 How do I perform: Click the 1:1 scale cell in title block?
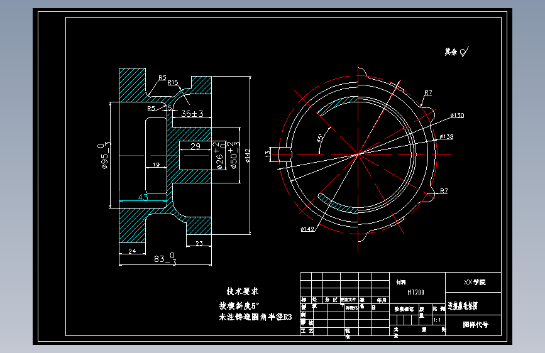tap(437, 320)
